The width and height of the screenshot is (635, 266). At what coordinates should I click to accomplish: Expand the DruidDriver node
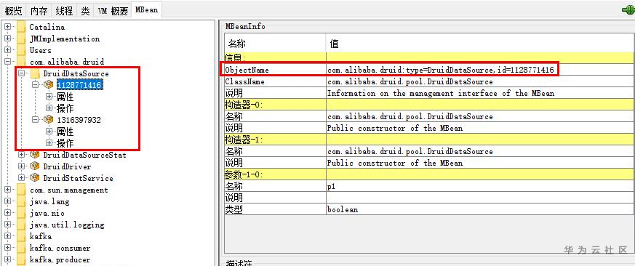pos(22,166)
